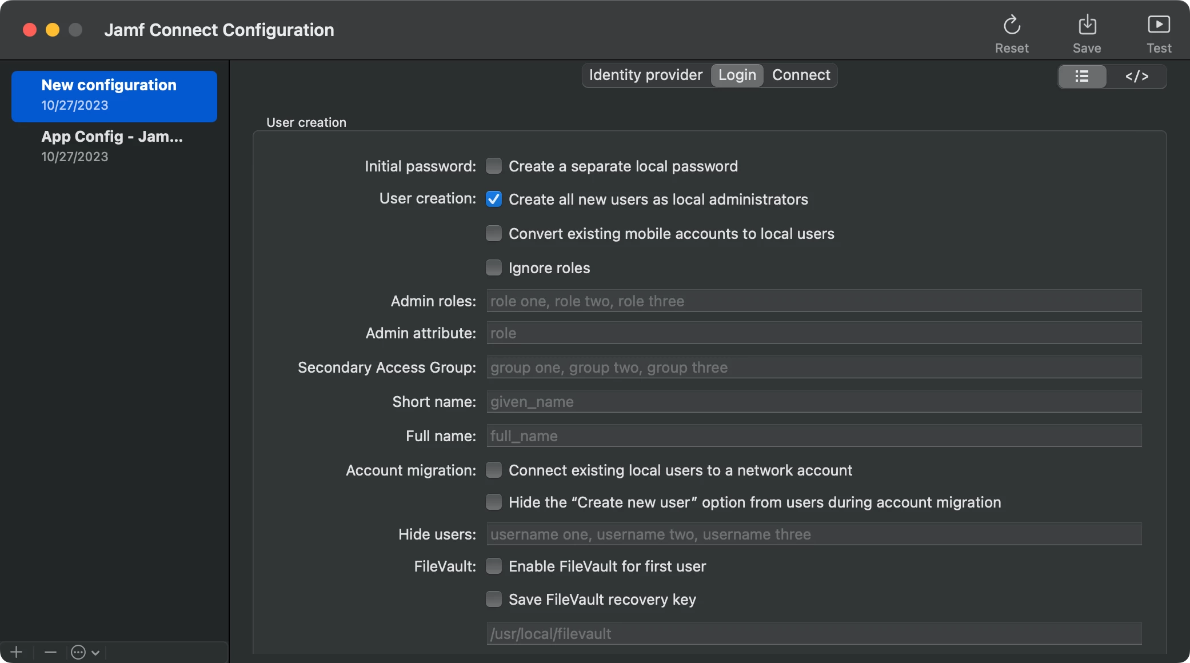This screenshot has width=1190, height=663.
Task: Select the App Config - Jam... sidebar item
Action: click(114, 146)
